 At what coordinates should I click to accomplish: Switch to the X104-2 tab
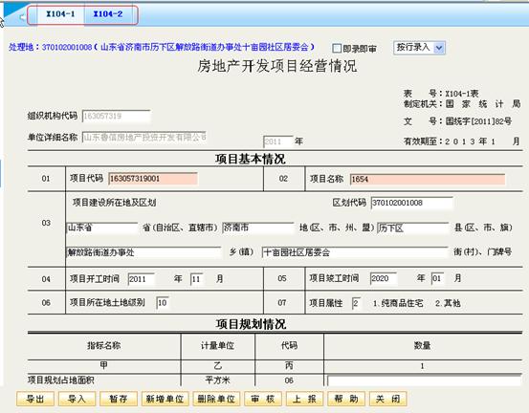tap(108, 14)
